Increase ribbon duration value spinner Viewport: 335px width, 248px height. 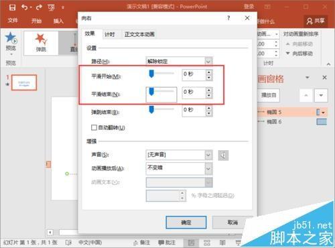tap(276, 42)
